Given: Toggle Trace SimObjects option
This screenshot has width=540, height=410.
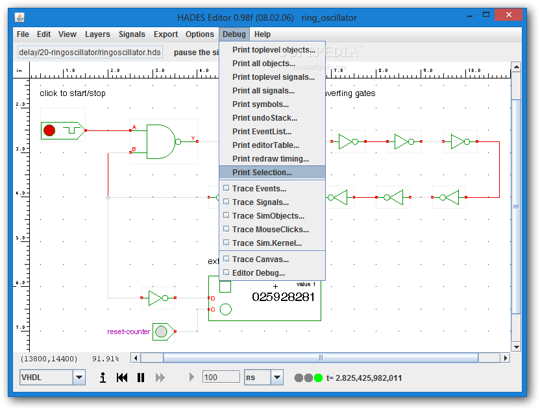Looking at the screenshot, I should point(272,216).
